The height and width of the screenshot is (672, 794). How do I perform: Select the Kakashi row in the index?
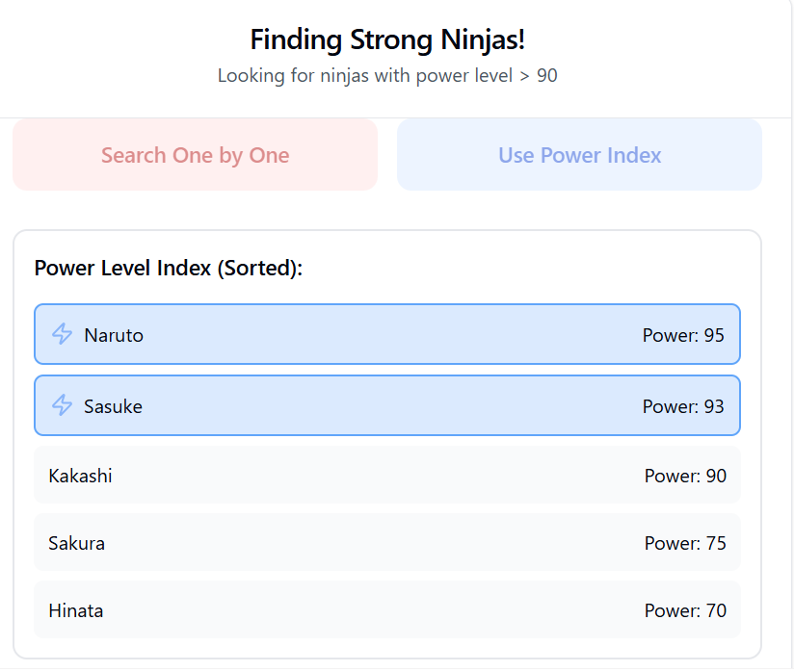pyautogui.click(x=386, y=475)
